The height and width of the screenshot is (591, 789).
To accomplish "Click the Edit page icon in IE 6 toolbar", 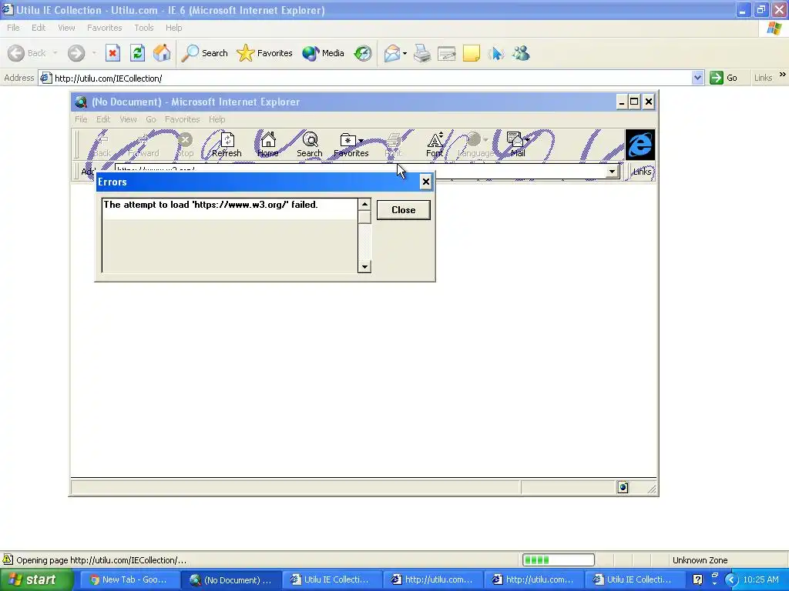I will click(x=446, y=53).
